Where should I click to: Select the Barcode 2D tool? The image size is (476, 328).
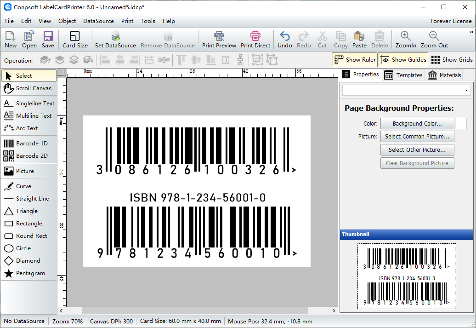coord(29,155)
